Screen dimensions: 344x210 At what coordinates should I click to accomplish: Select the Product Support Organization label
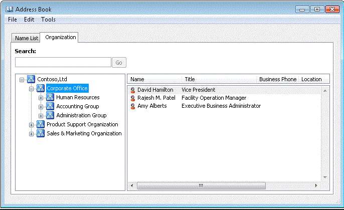(x=82, y=124)
